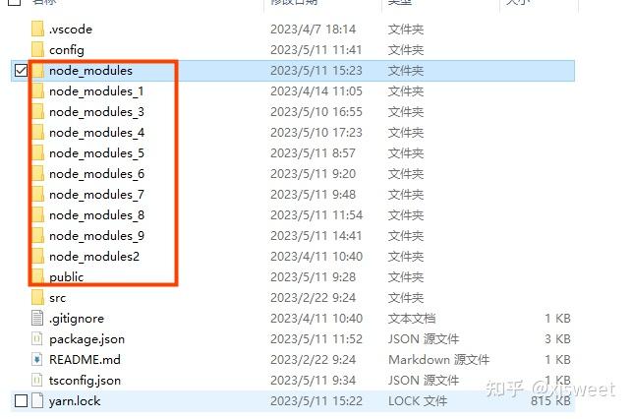Uncheck the node_modules row checkbox
Viewport: 631px width, 419px height.
(x=21, y=71)
